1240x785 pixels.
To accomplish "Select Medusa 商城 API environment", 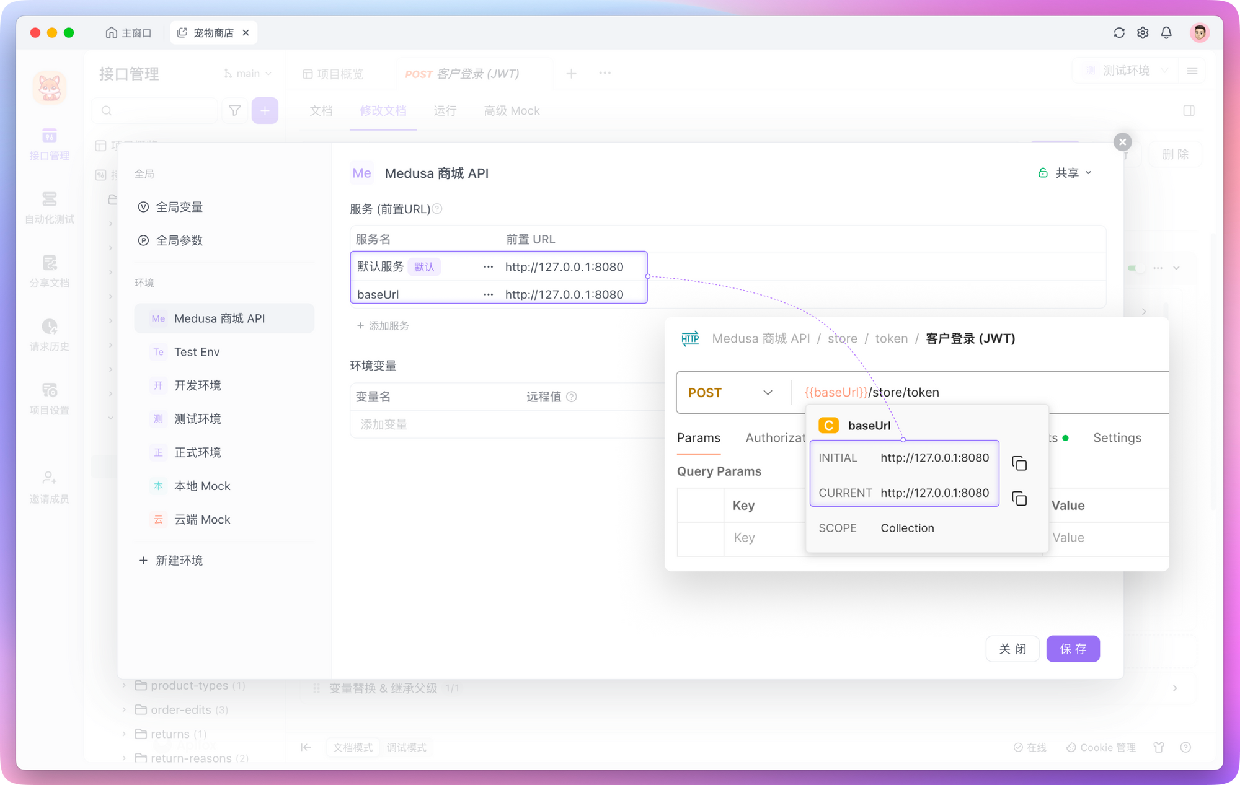I will click(224, 318).
